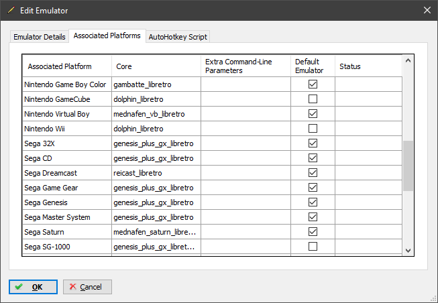Screen dimensions: 438x303
Task: Open the AutoHotkey Script tab
Action: click(x=178, y=37)
